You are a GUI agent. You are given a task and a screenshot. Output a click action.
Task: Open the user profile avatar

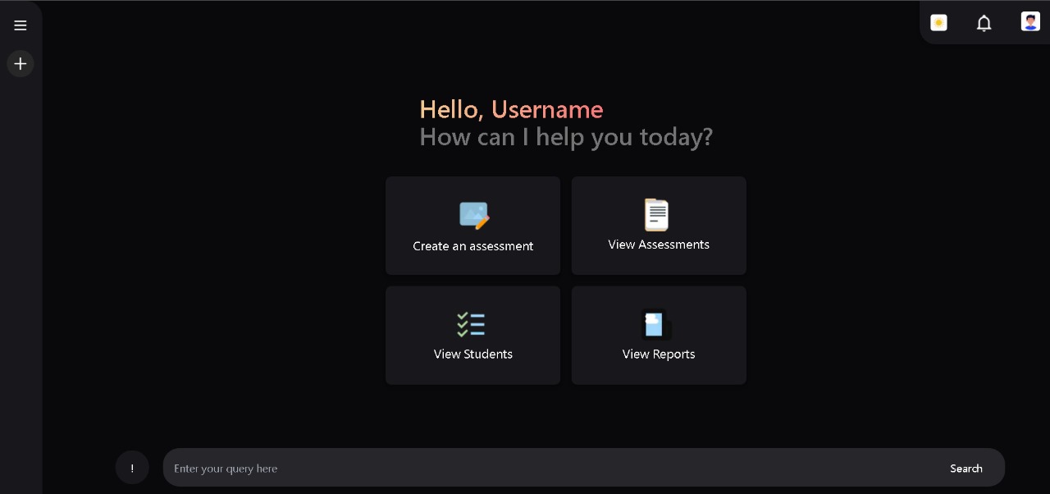(1030, 21)
